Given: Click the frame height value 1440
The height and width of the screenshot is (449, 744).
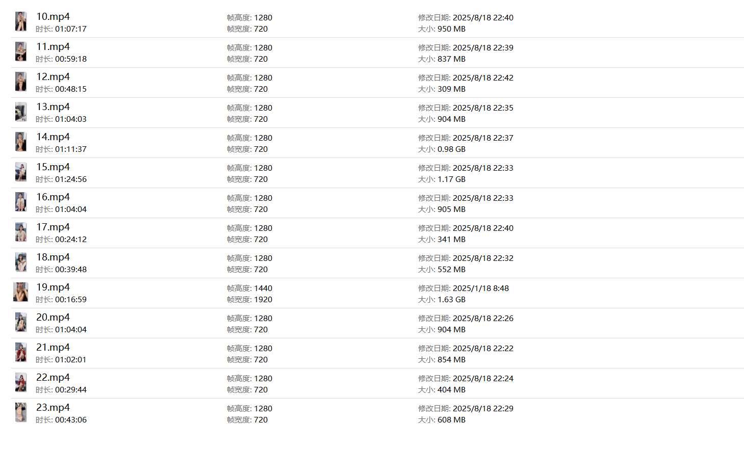Looking at the screenshot, I should 263,288.
